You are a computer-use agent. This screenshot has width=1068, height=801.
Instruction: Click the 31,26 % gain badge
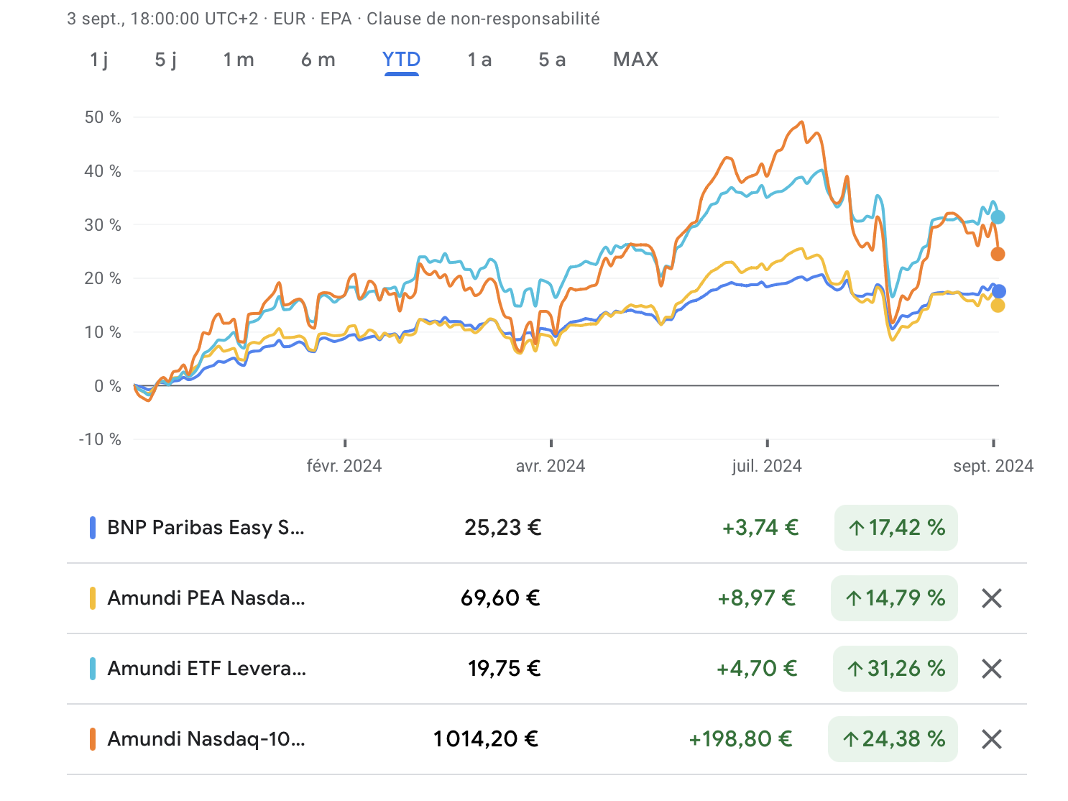click(896, 669)
